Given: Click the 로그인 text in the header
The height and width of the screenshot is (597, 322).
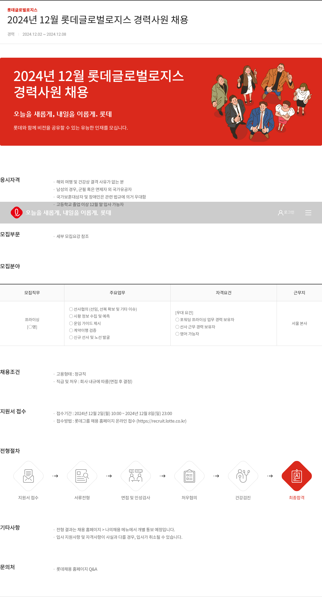Looking at the screenshot, I should tap(289, 212).
